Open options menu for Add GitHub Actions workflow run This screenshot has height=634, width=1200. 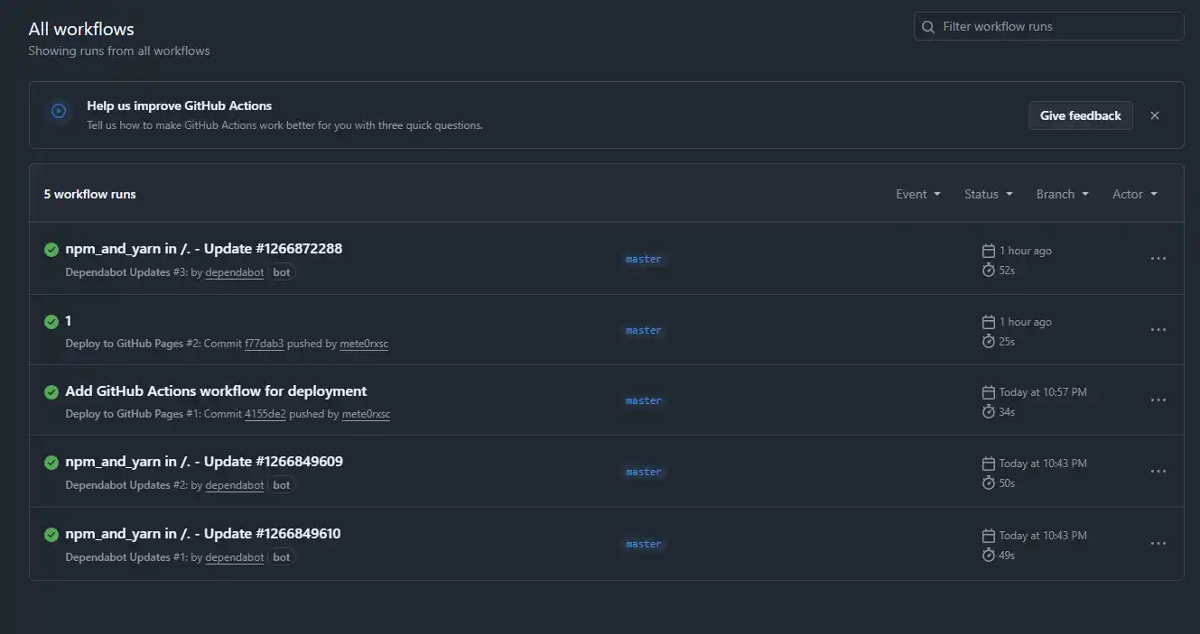point(1158,400)
